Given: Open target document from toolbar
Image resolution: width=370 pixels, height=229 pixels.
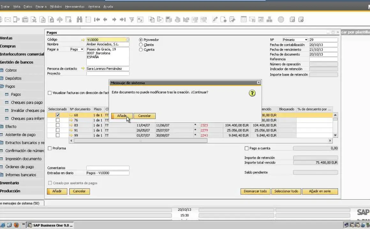Looking at the screenshot, I should coord(160,19).
